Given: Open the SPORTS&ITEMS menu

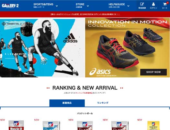Looking at the screenshot, I should (x=43, y=6).
